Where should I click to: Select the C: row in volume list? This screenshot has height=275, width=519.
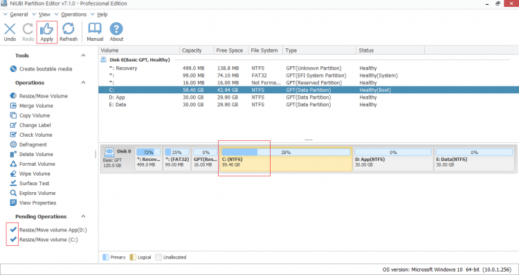(x=309, y=90)
